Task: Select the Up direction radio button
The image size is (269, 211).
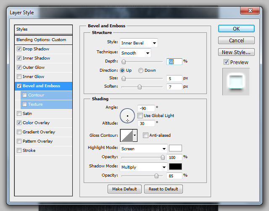Action: point(122,70)
